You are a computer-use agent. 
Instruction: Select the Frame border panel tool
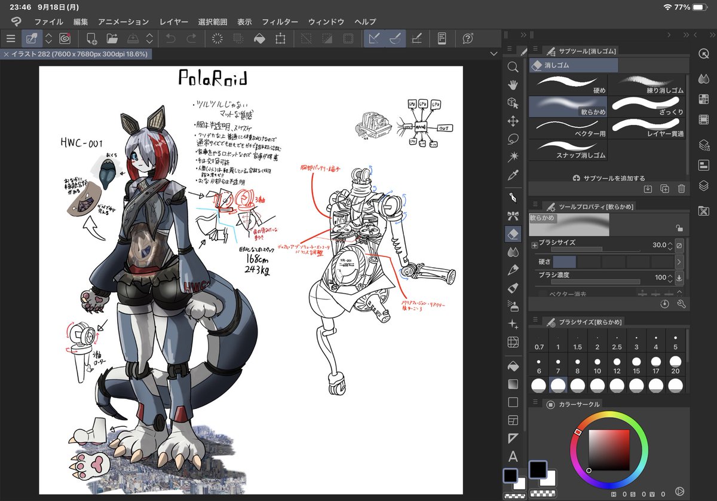coord(513,420)
